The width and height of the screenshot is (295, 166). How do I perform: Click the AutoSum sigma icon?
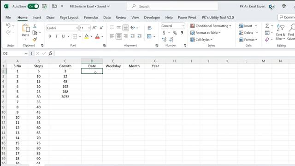pos(267,26)
